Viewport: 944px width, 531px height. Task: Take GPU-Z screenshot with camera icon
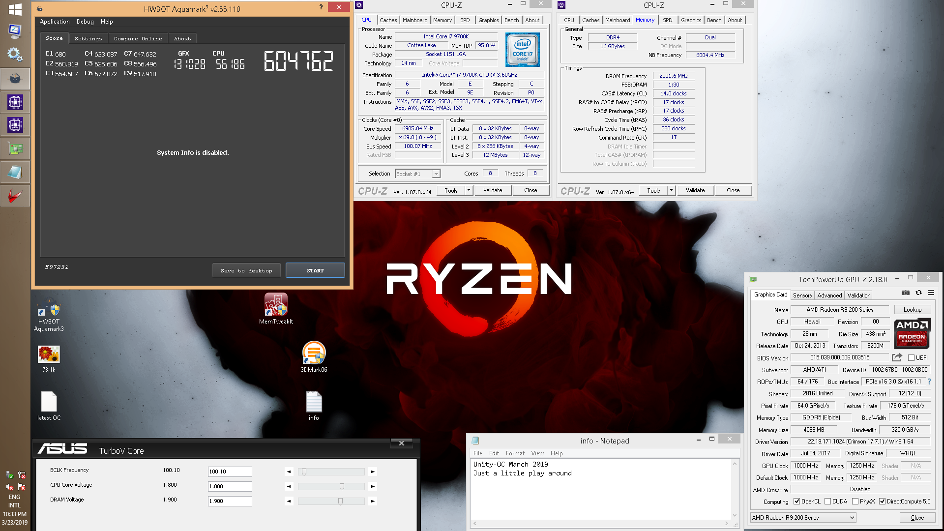906,293
